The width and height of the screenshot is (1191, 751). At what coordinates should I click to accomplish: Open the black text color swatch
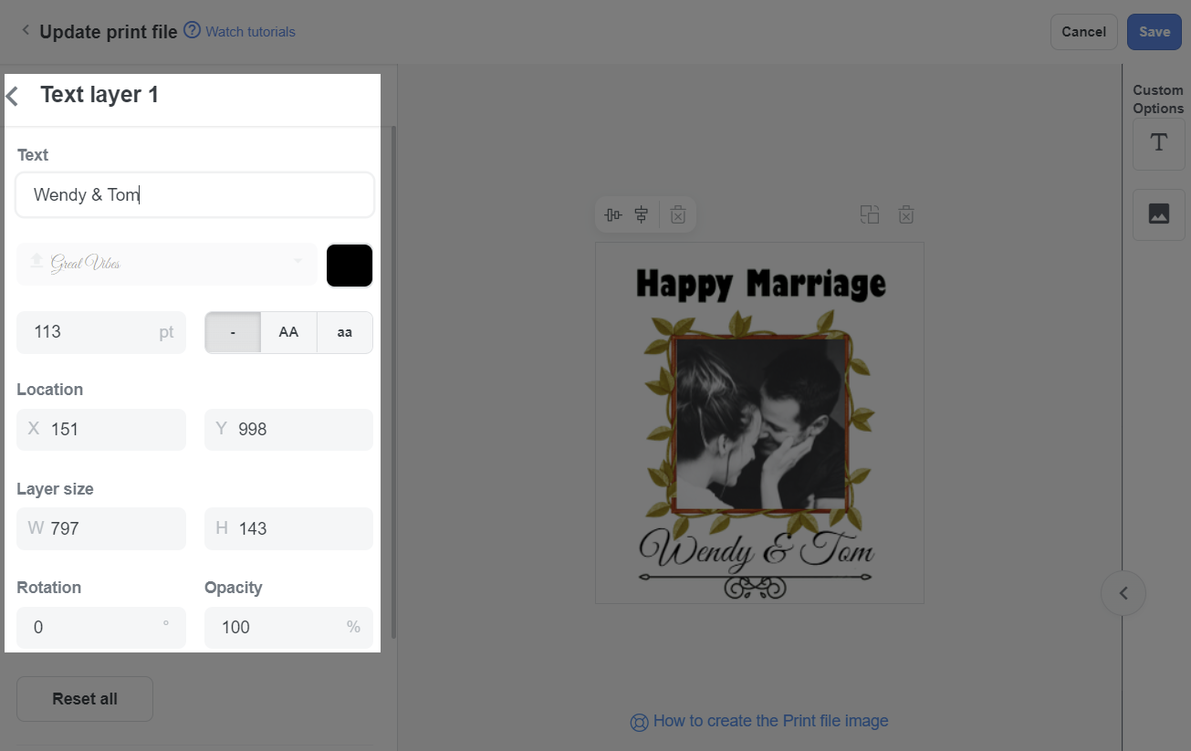click(350, 266)
